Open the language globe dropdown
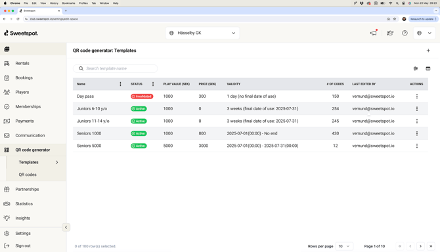The height and width of the screenshot is (252, 440). [424, 33]
